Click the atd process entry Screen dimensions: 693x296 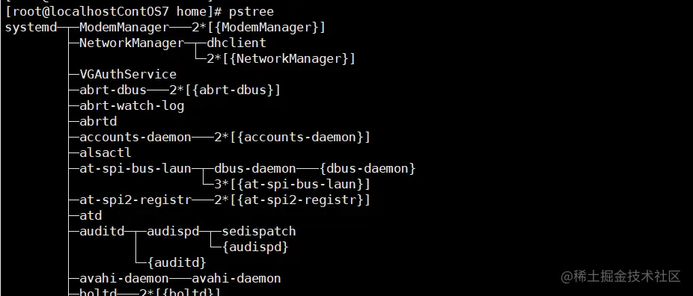tap(91, 216)
